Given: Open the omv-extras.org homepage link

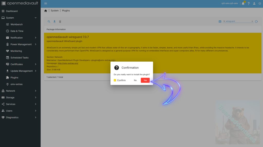Looking at the screenshot, I should (68, 63).
